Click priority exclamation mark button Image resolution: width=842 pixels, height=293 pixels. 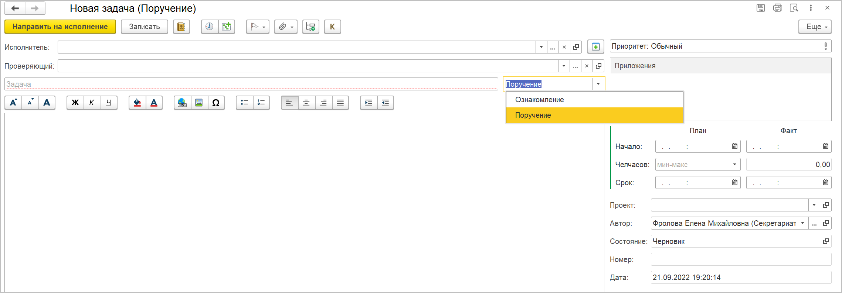pos(825,46)
